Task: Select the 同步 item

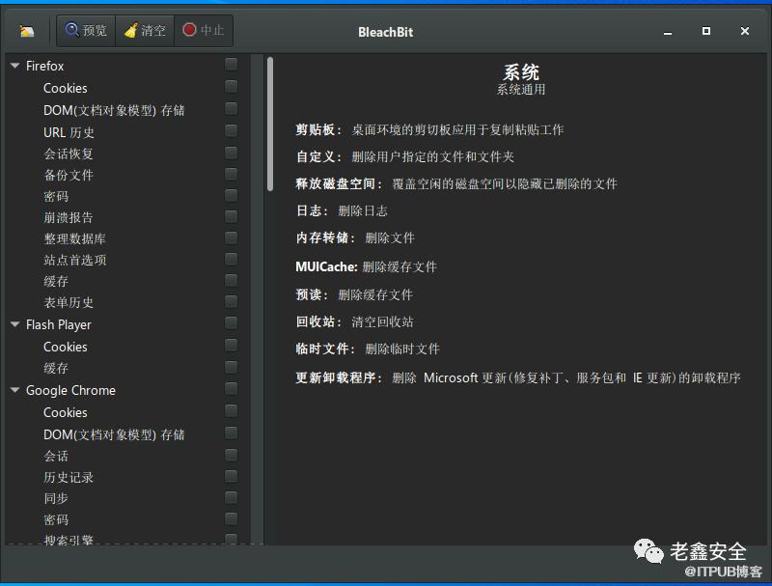Action: tap(56, 499)
